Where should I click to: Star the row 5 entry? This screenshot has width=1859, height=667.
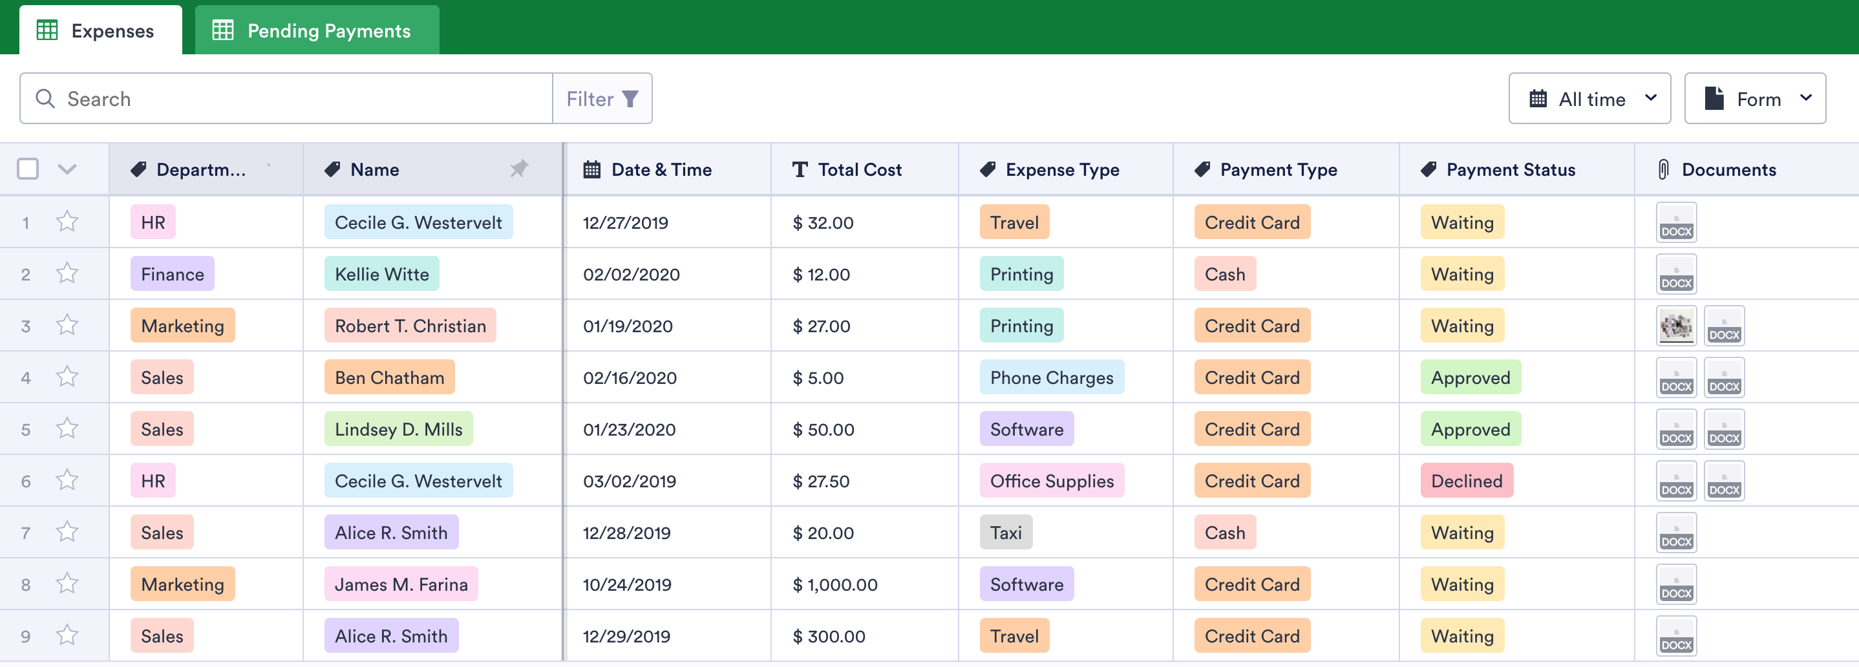tap(67, 429)
